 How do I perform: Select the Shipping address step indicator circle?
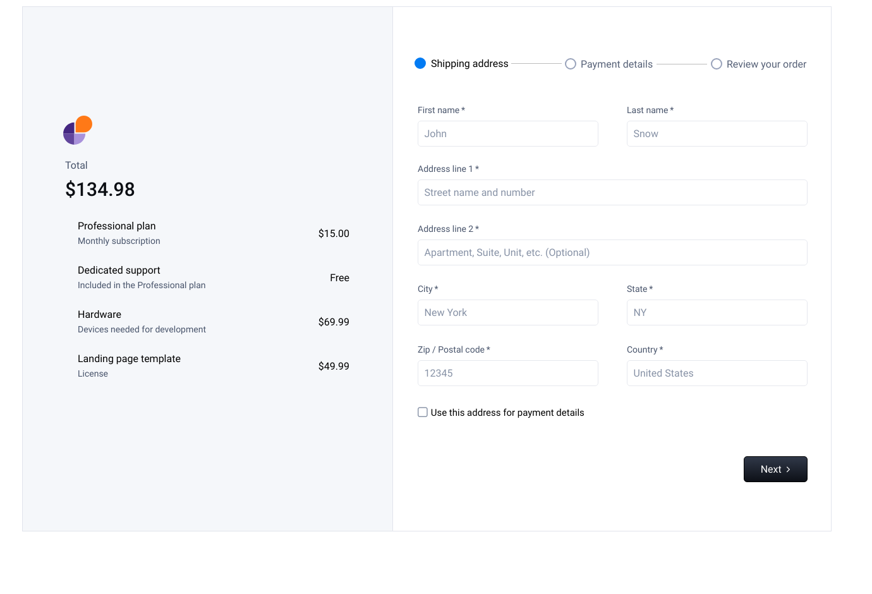pyautogui.click(x=420, y=63)
